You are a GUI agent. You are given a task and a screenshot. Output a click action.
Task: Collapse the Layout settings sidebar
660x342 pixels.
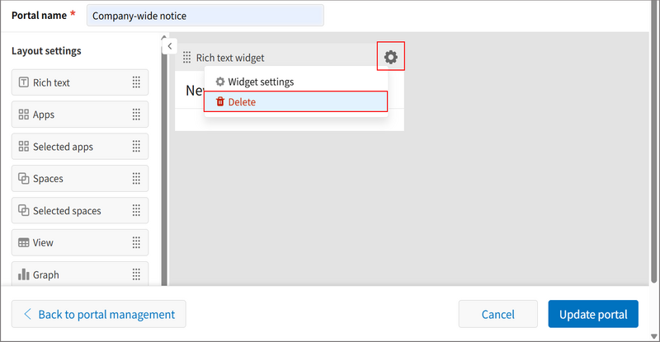click(169, 46)
